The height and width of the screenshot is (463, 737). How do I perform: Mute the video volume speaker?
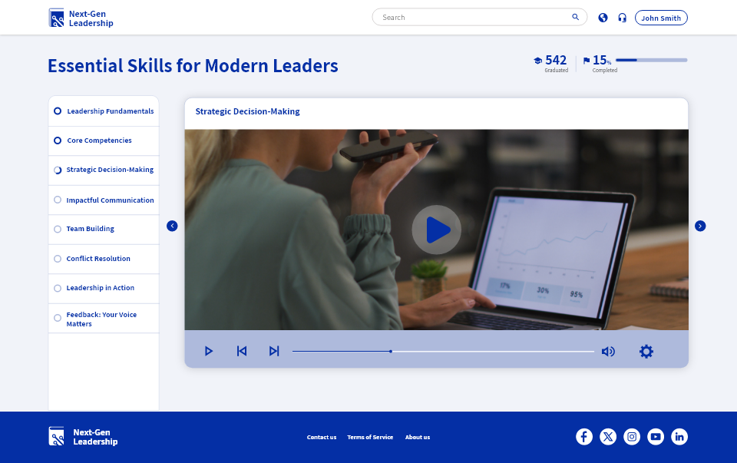(608, 351)
